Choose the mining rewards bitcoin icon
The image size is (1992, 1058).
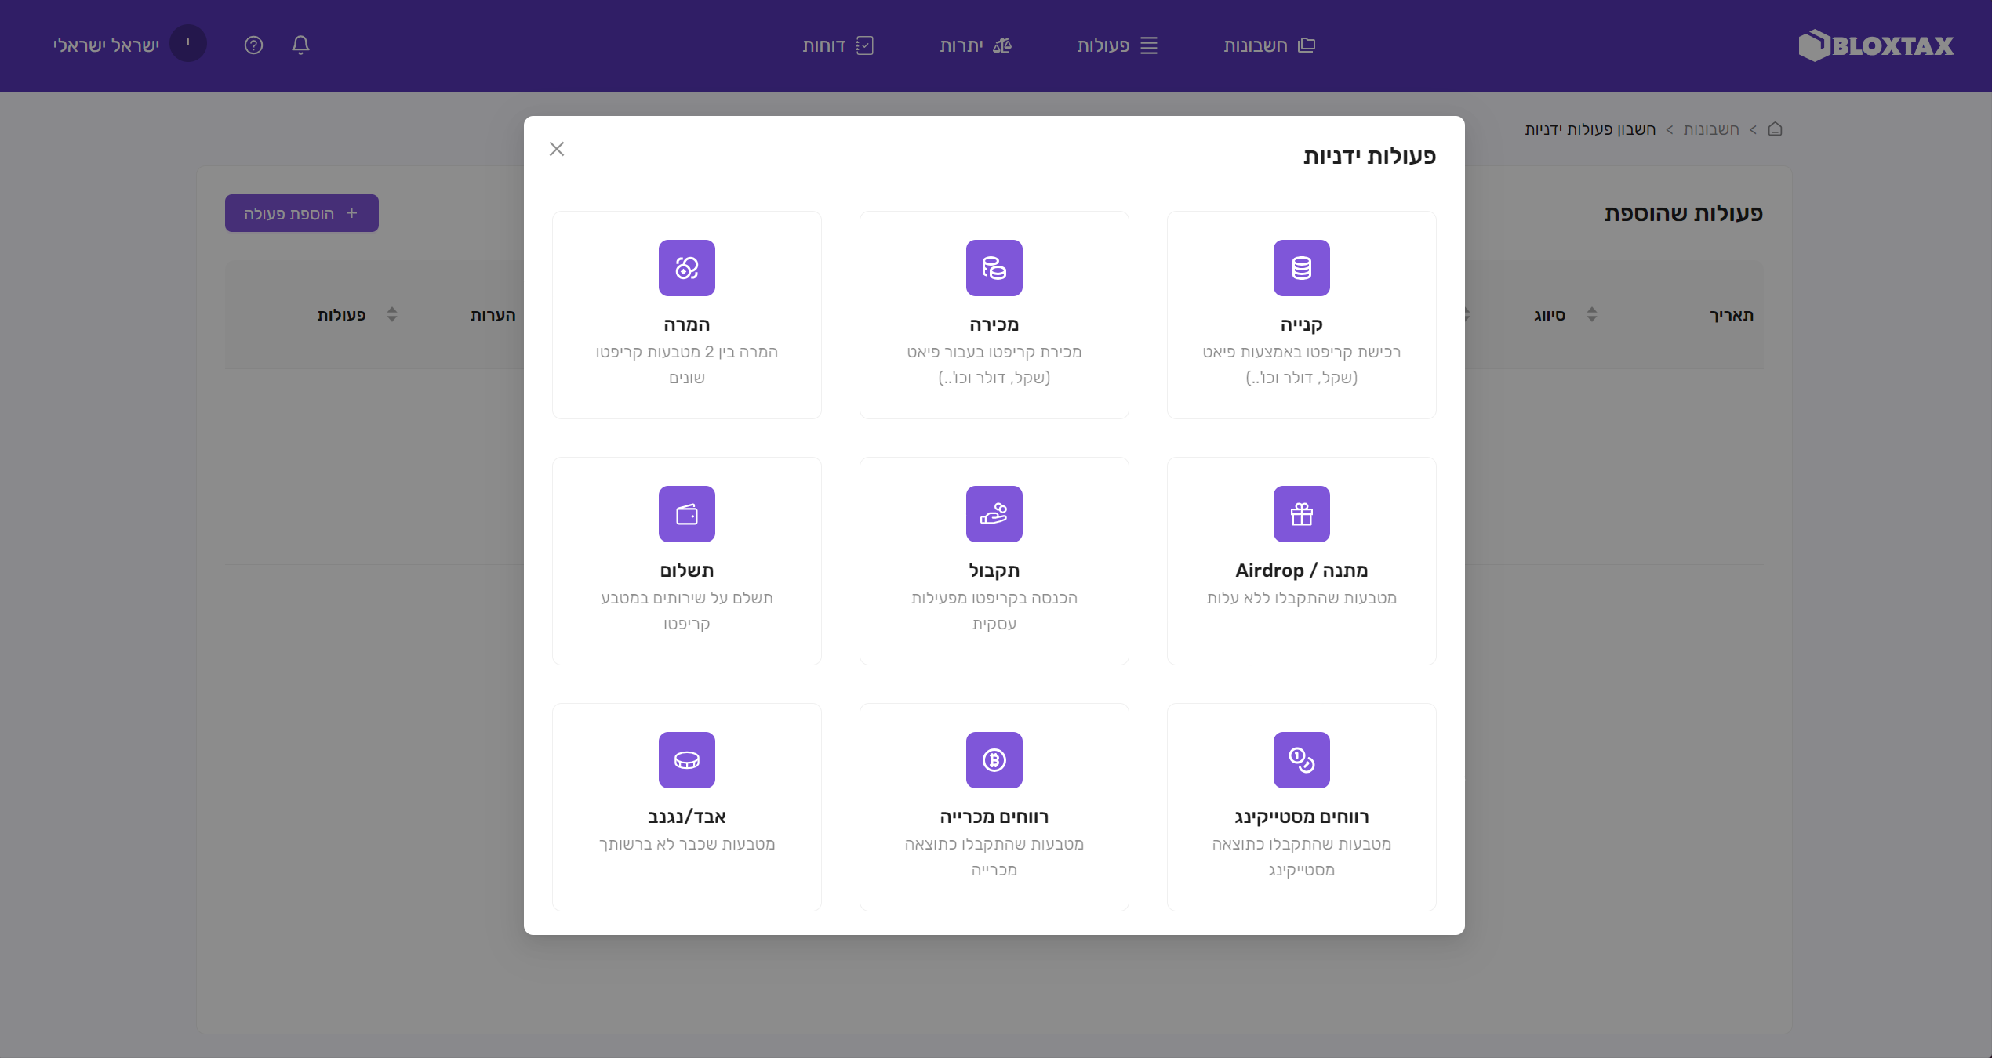[994, 760]
